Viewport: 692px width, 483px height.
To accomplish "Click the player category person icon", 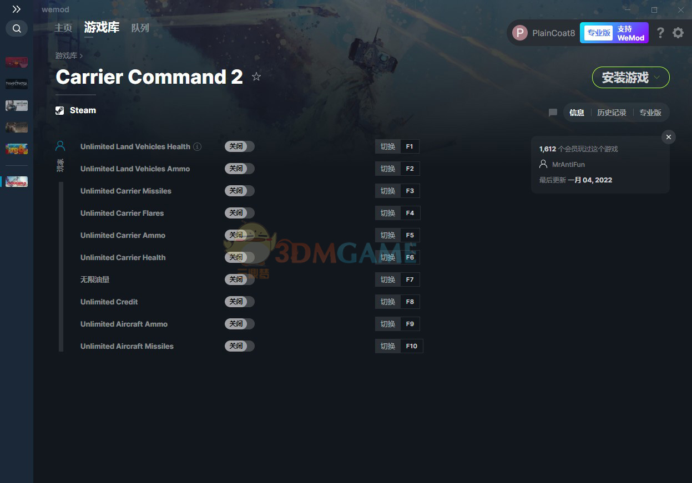I will (x=60, y=146).
